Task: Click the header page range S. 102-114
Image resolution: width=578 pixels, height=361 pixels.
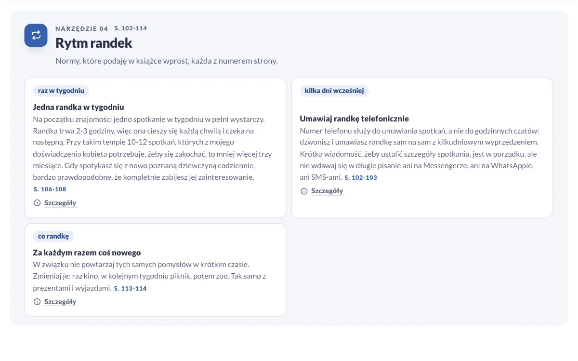Action: (x=131, y=28)
